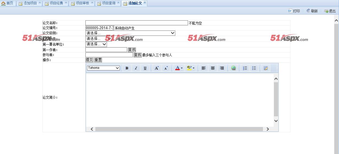The image size is (339, 154).
Task: Click the 提交 button
Action: click(x=89, y=60)
